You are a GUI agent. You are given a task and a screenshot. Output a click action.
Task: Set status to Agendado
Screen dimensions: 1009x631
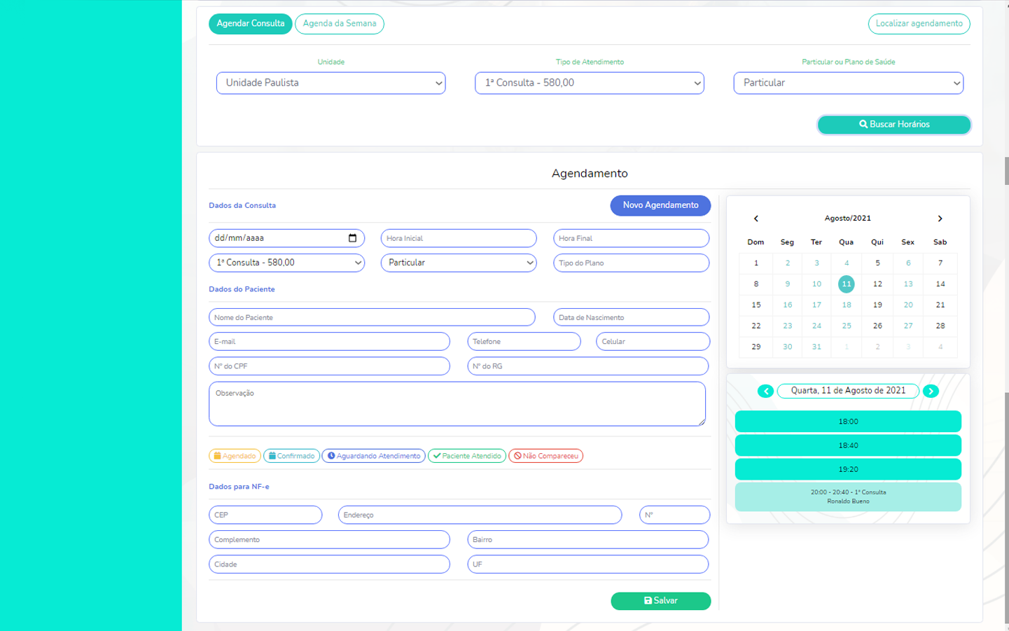click(235, 456)
